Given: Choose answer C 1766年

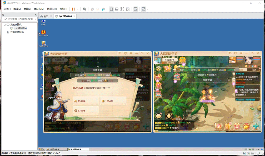Looking at the screenshot, I should tap(86, 111).
